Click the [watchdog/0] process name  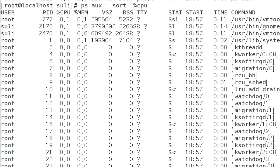[x=251, y=96]
